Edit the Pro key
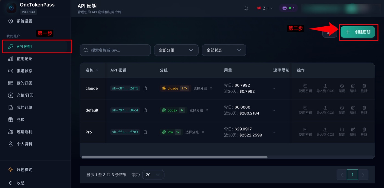 pos(353,132)
